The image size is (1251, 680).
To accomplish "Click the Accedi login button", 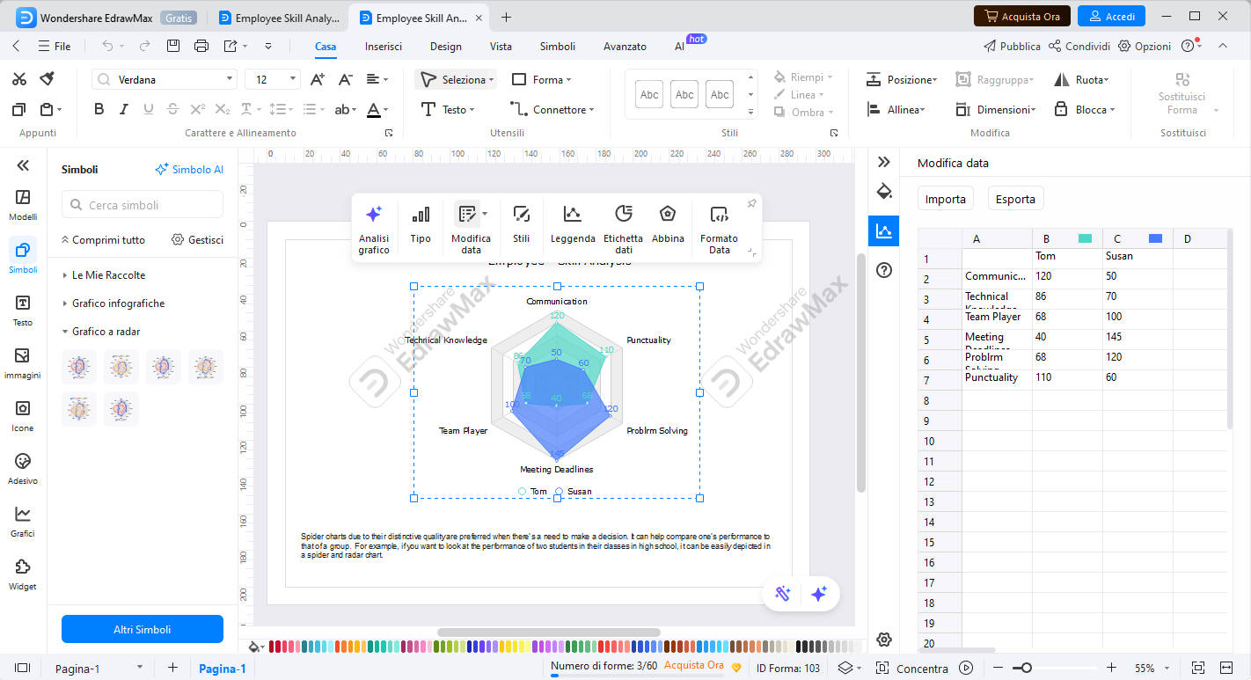I will (x=1111, y=16).
